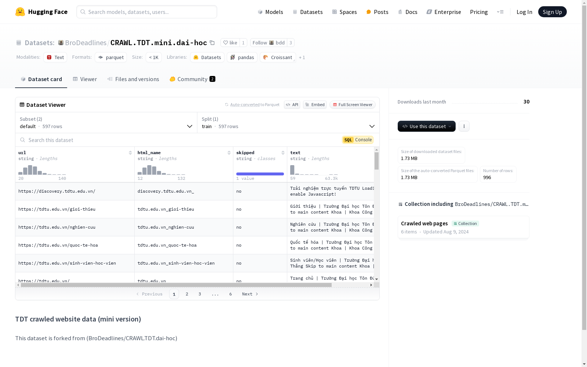The width and height of the screenshot is (587, 367).
Task: Click the < 1K size tag
Action: coord(154,57)
